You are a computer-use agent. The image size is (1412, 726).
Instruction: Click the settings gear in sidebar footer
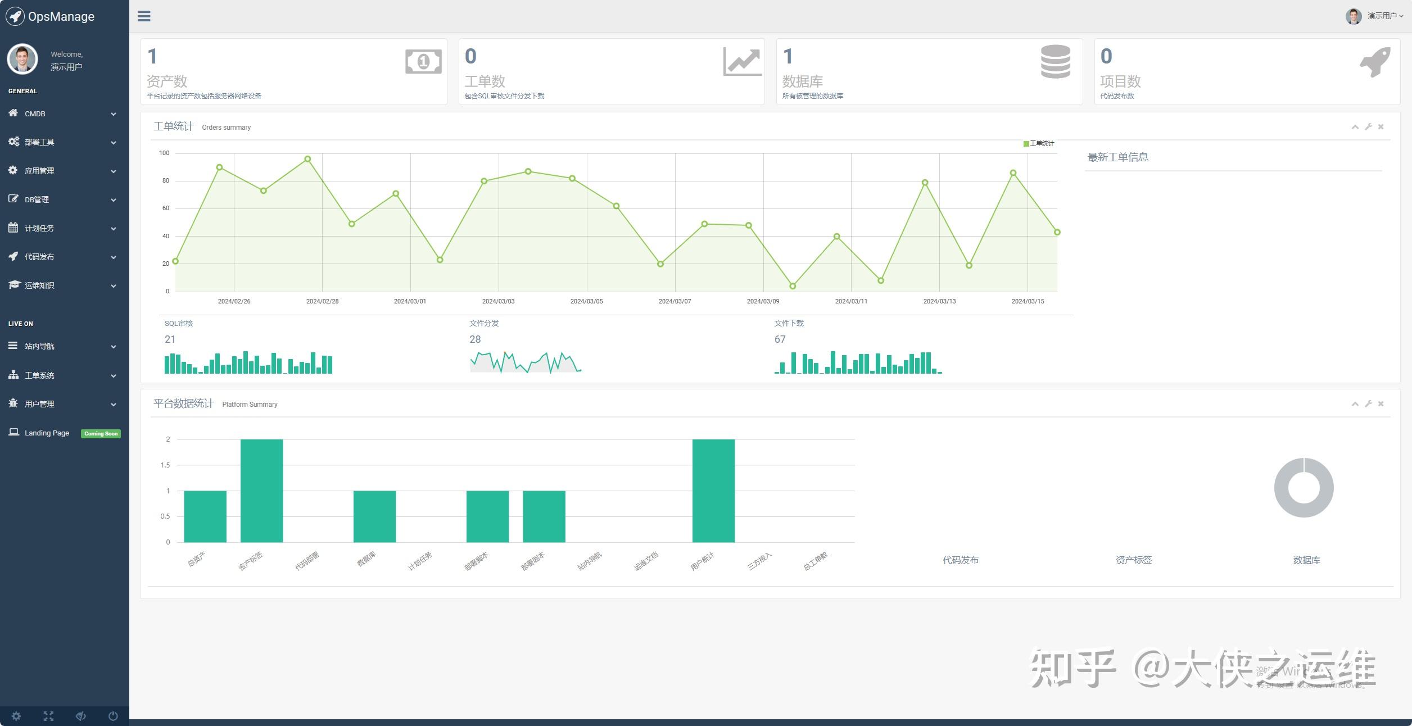16,716
